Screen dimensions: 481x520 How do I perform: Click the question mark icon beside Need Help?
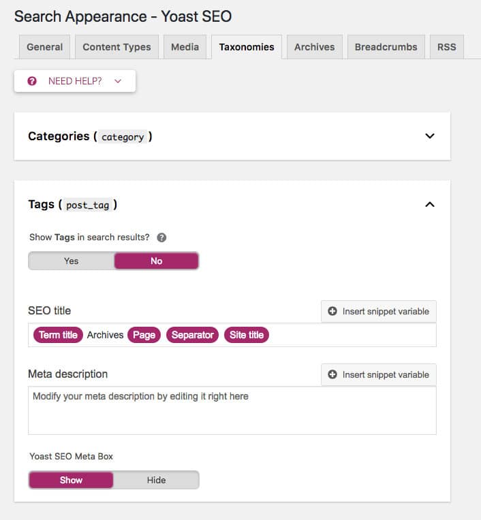pyautogui.click(x=32, y=81)
